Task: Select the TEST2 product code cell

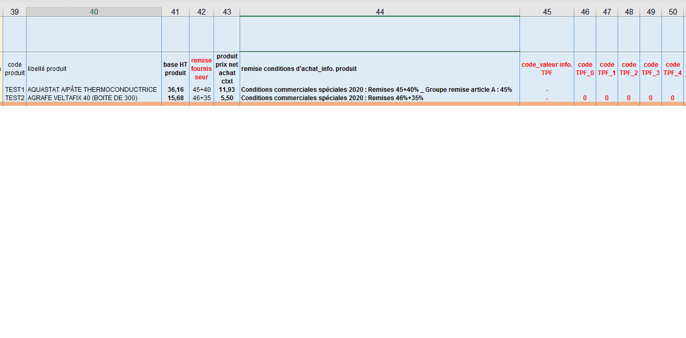Action: pyautogui.click(x=15, y=98)
